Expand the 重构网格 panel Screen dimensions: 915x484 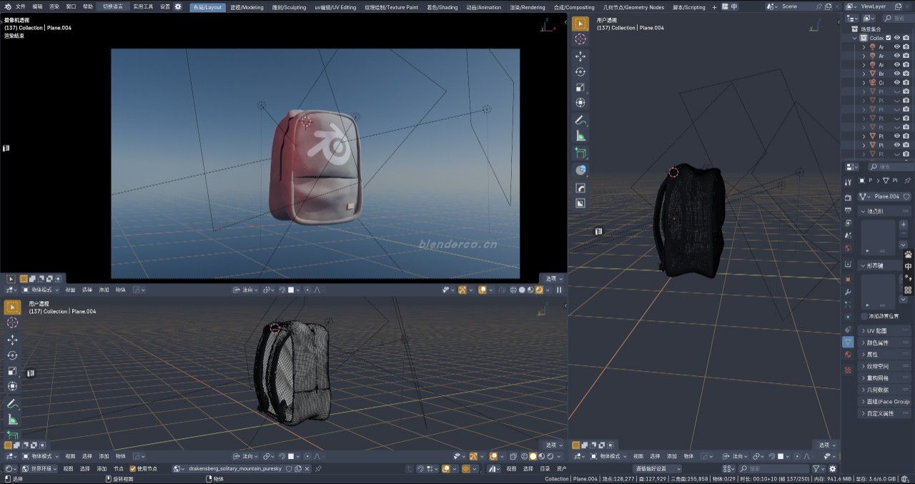(885, 378)
